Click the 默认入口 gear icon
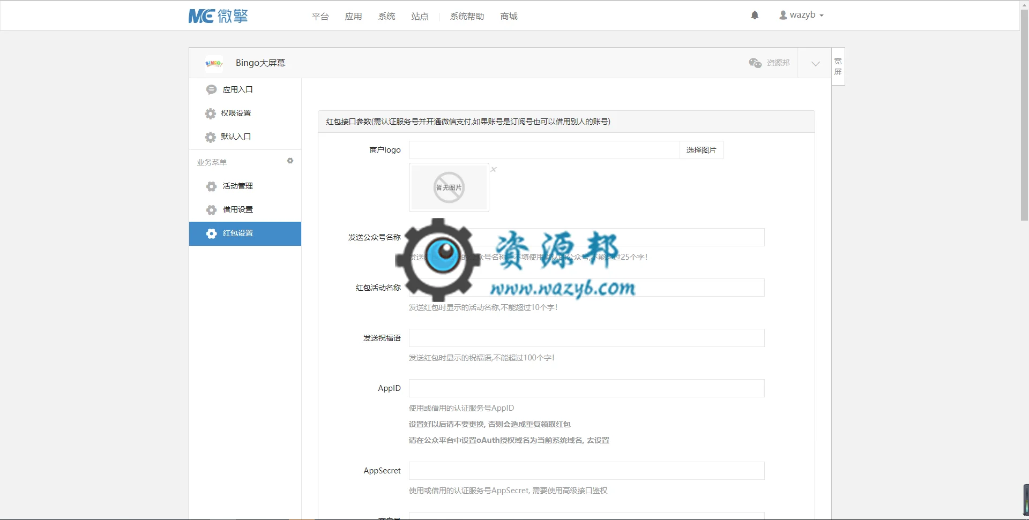This screenshot has height=520, width=1029. (211, 137)
